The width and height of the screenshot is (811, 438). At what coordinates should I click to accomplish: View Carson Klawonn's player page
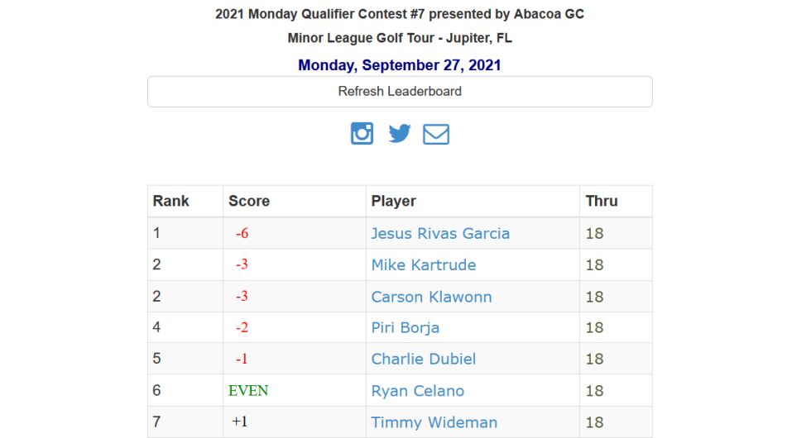[x=431, y=297]
